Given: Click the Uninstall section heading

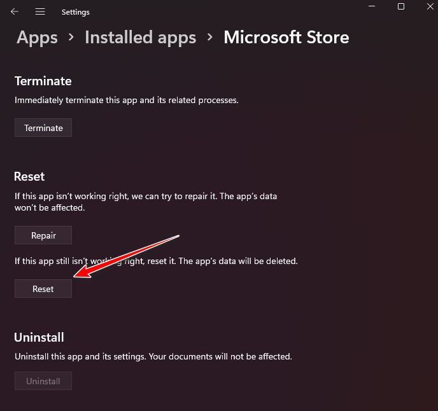Looking at the screenshot, I should [x=39, y=337].
